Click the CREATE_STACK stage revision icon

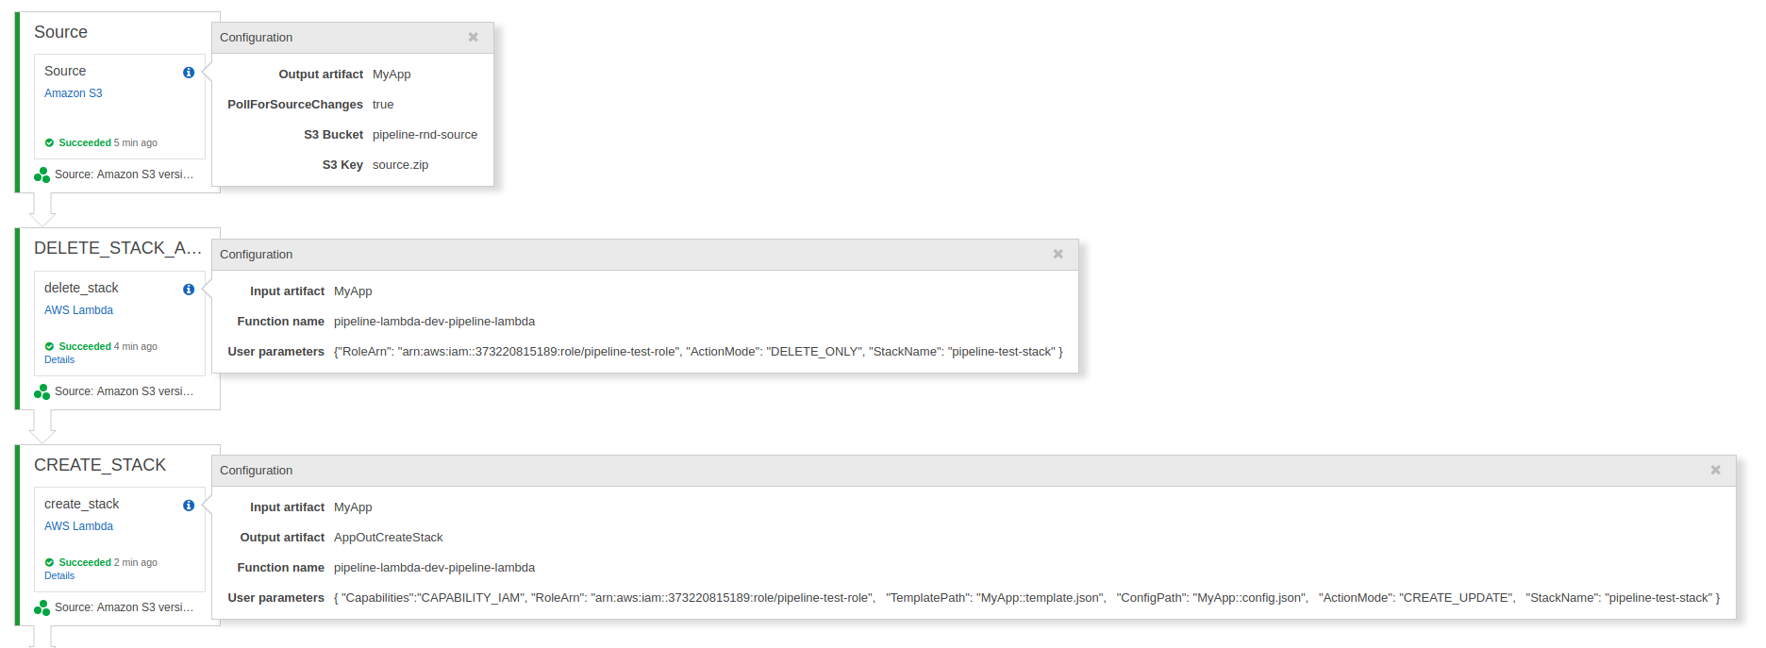tap(42, 607)
